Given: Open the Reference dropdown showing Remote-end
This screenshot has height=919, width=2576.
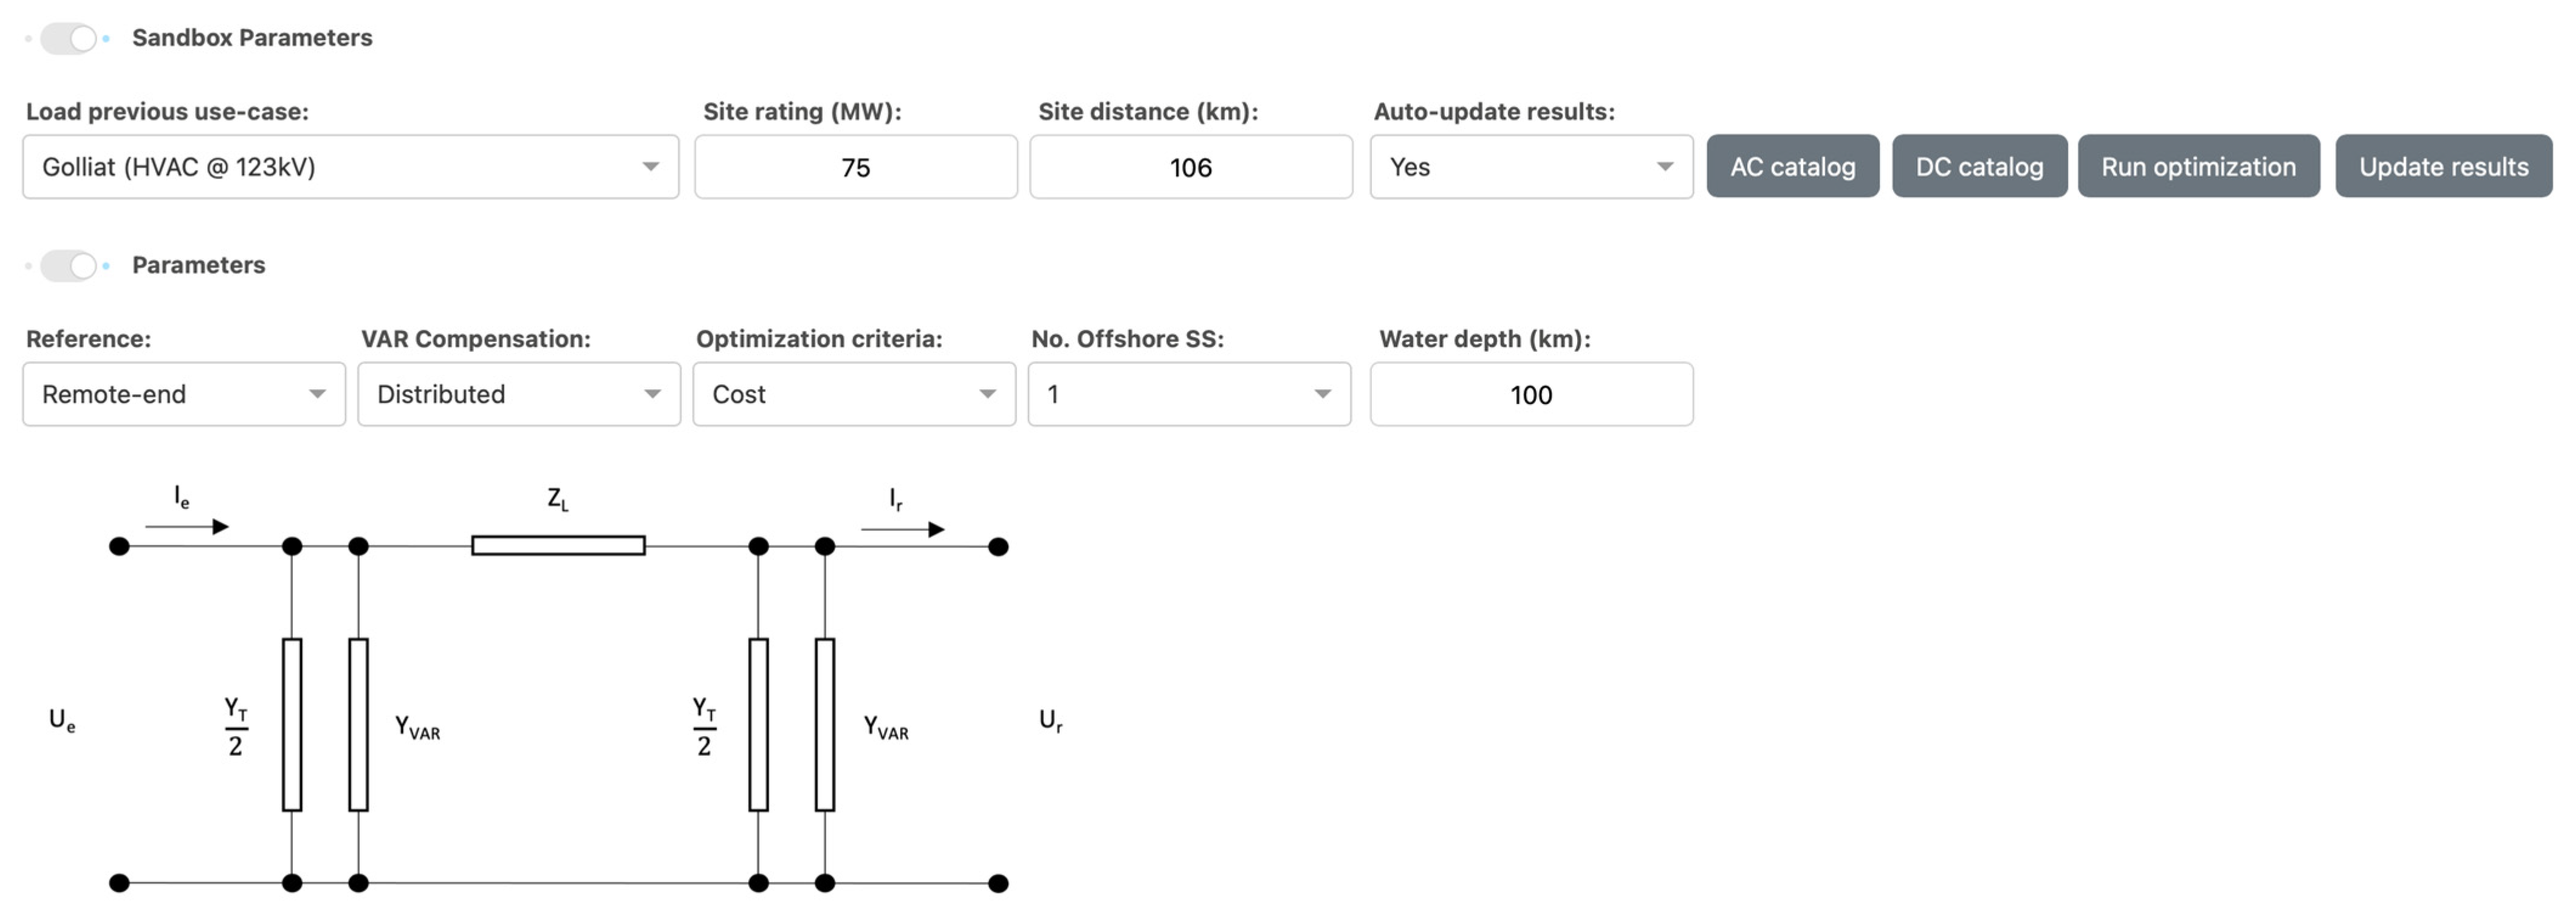Looking at the screenshot, I should click(x=184, y=394).
